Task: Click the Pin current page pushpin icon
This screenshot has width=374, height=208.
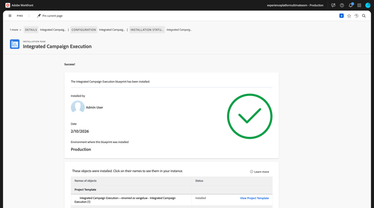Action: click(39, 16)
